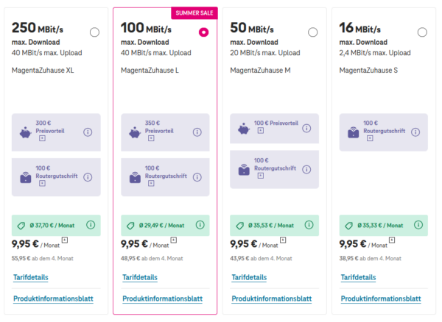
Task: Click footnote marker under Routergutschrift in M tariff
Action: point(261,176)
